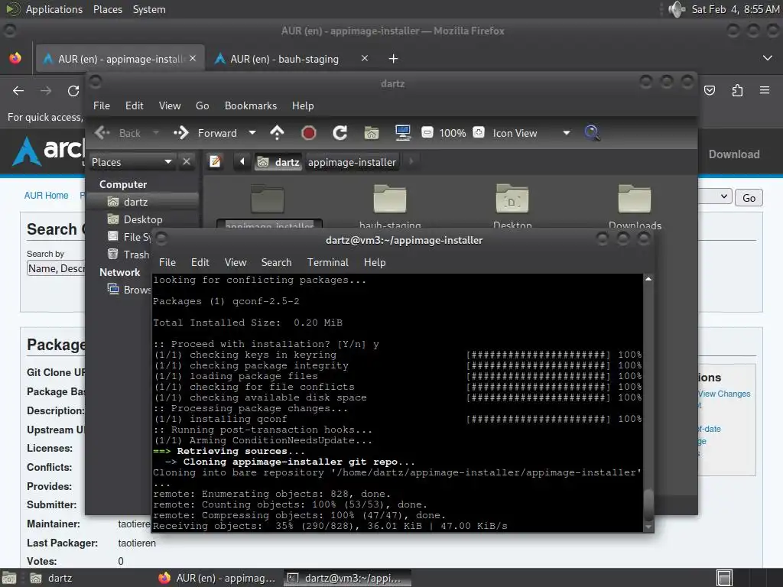This screenshot has width=783, height=587.
Task: Open the Forward history dropdown arrow
Action: 252,133
